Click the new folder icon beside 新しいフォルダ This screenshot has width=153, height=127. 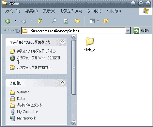[x=12, y=51]
